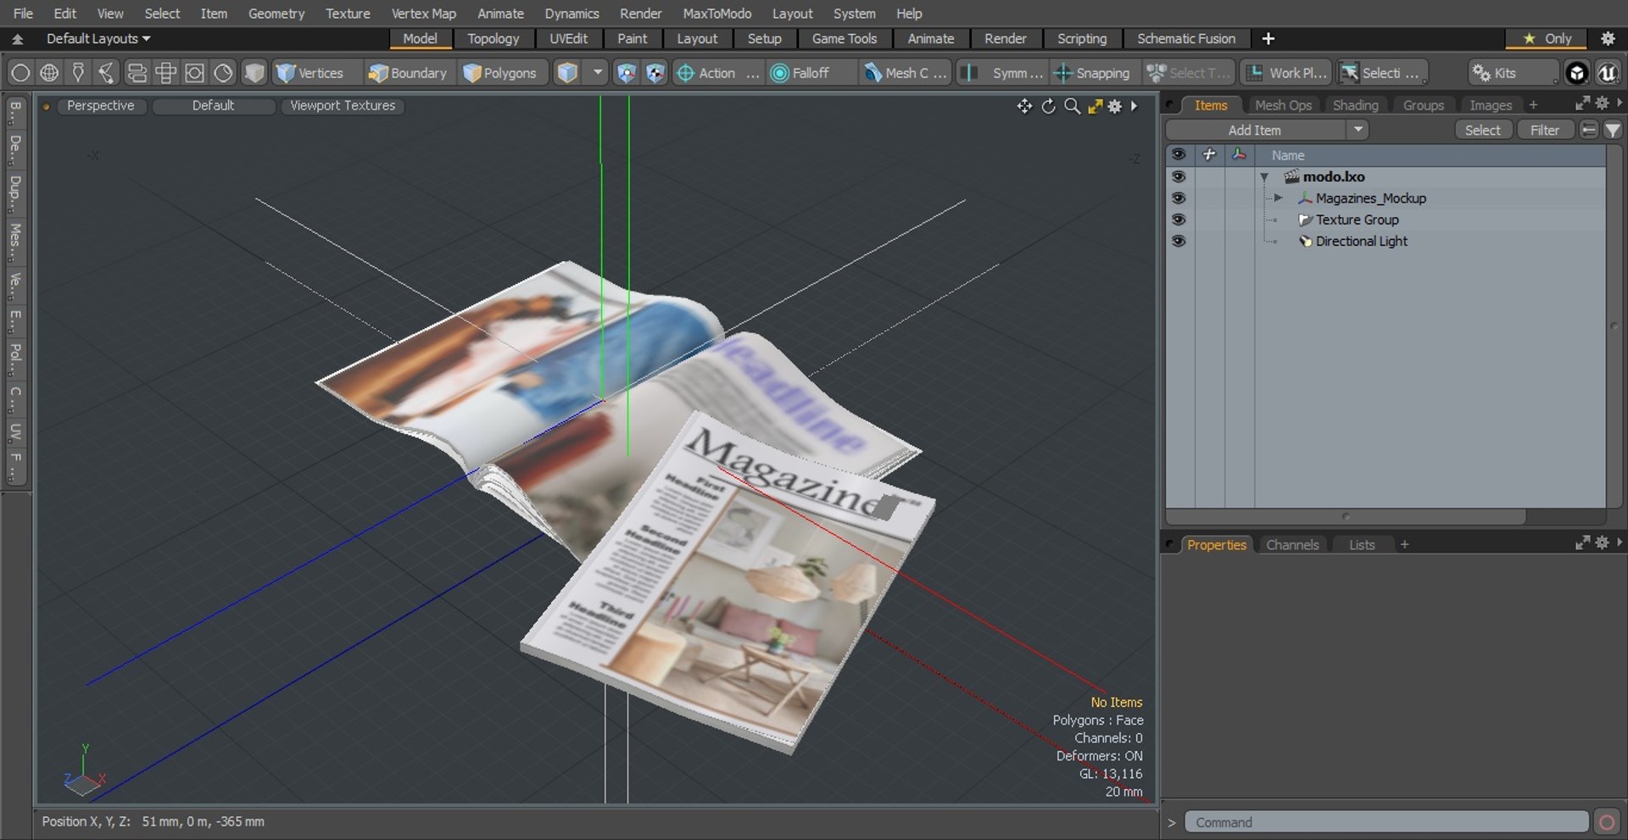
Task: Maximize the viewport with the expand icon
Action: point(1095,106)
